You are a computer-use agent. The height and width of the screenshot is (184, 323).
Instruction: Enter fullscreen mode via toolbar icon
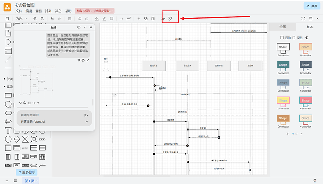[x=303, y=19]
